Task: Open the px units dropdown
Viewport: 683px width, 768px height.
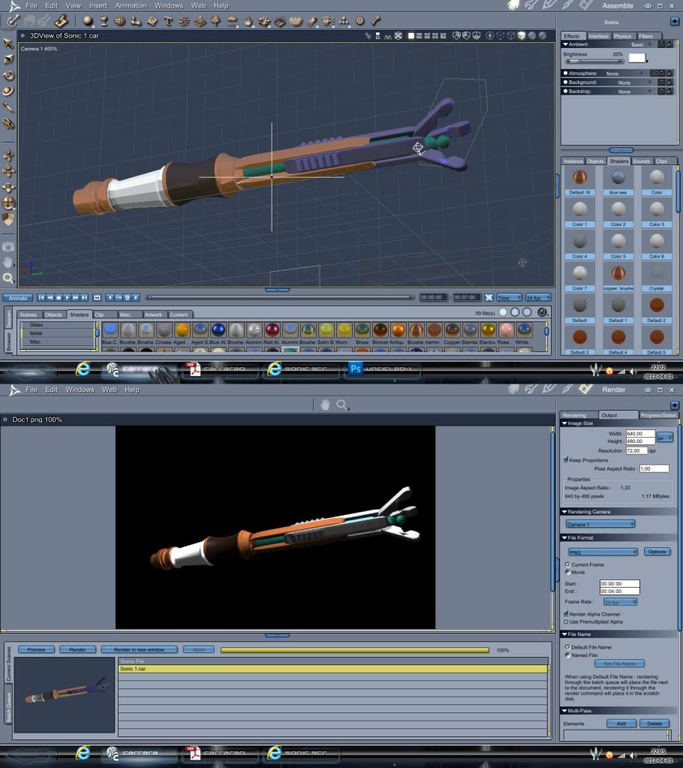Action: click(665, 437)
